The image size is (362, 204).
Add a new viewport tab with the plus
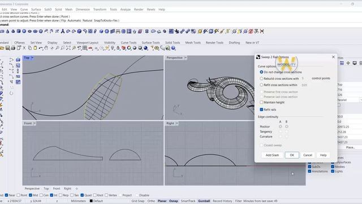click(77, 189)
